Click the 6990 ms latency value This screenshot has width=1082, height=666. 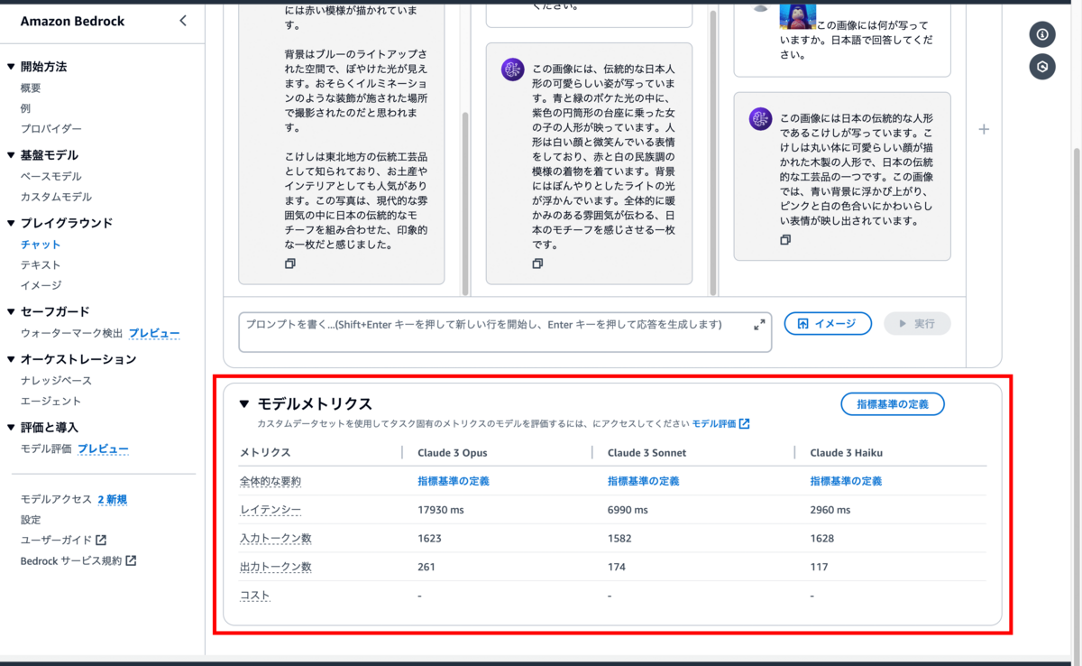click(x=628, y=510)
